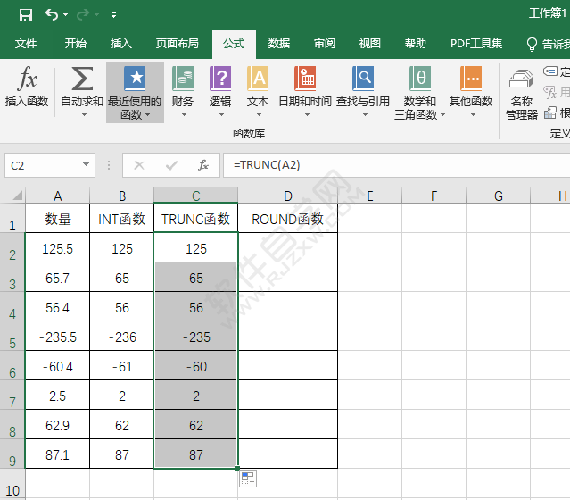
Task: Click the fx button beside formula bar
Action: [x=203, y=165]
